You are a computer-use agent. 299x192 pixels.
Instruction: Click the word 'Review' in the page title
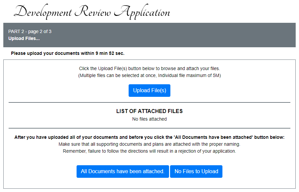93,12
